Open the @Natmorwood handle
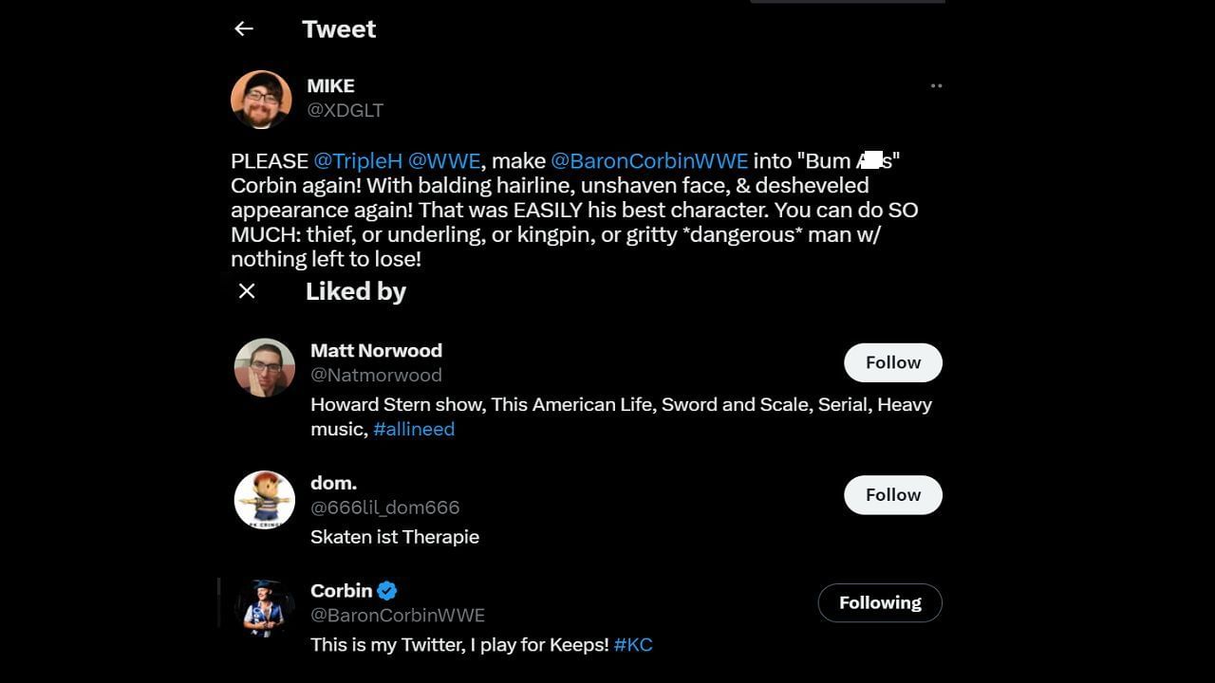The image size is (1215, 683). point(376,375)
